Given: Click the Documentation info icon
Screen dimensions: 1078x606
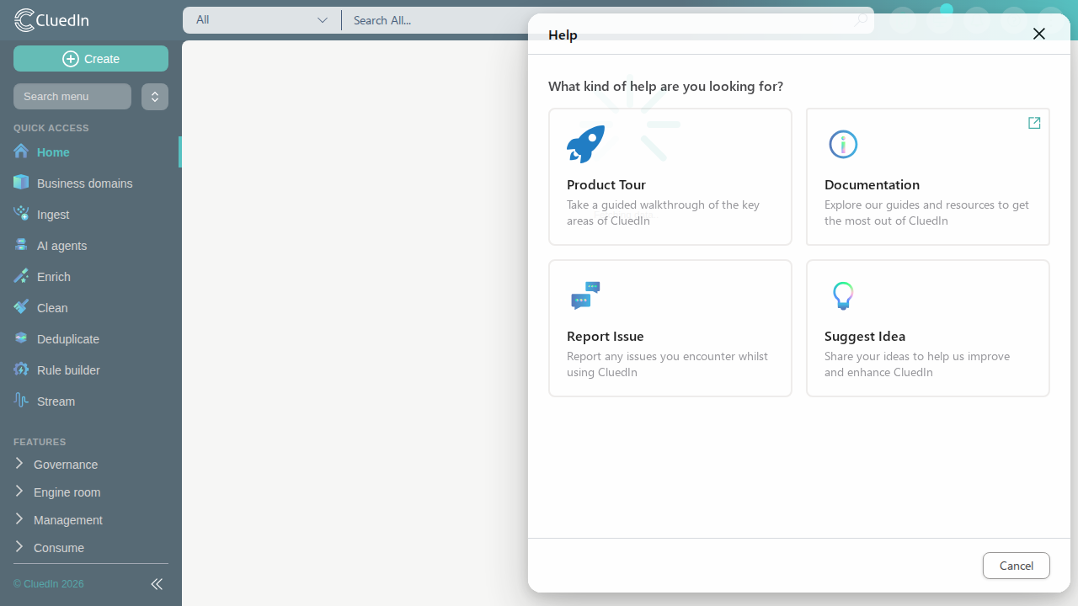Looking at the screenshot, I should (x=843, y=145).
